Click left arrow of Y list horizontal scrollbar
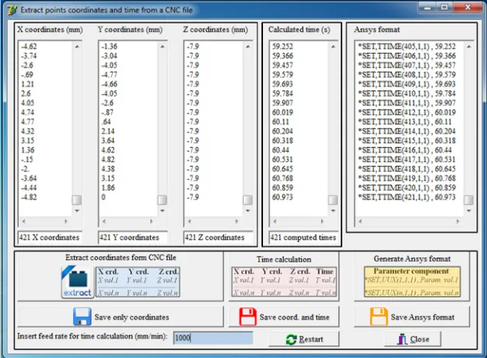This screenshot has width=487, height=358. coord(104,221)
